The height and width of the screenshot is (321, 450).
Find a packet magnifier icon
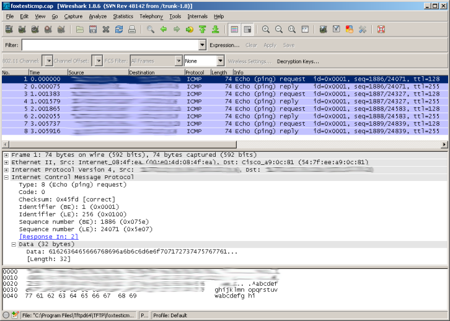tap(151, 29)
